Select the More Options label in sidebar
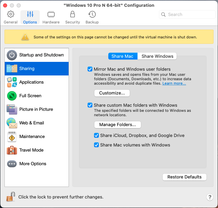 pos(33,164)
